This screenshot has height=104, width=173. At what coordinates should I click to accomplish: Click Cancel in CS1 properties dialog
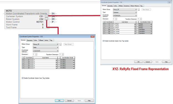tap(148, 62)
